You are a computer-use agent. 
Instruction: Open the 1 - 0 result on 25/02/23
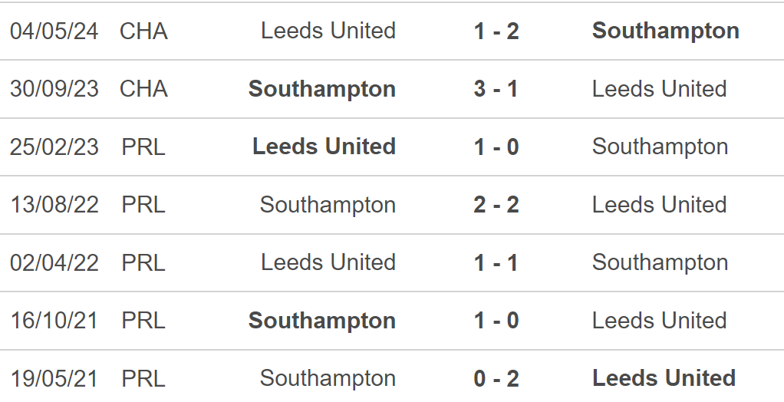pyautogui.click(x=496, y=147)
